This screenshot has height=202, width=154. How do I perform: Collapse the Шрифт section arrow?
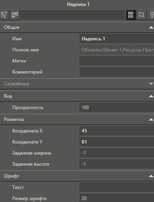[151, 176]
